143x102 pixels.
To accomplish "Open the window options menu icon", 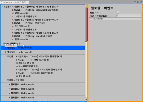I will [x=135, y=2].
